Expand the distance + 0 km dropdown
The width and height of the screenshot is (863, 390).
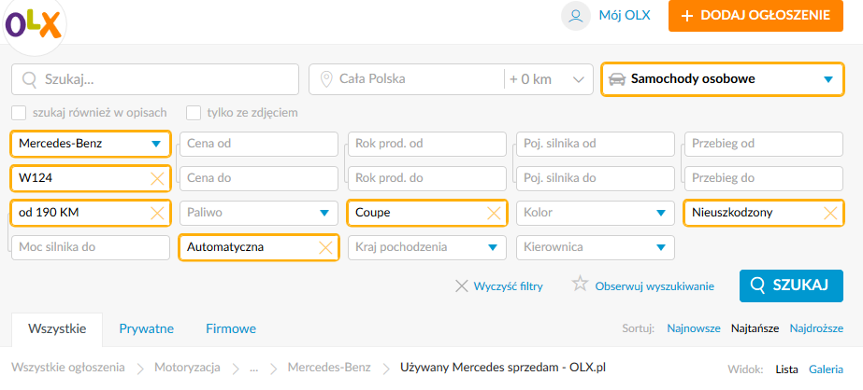click(548, 79)
